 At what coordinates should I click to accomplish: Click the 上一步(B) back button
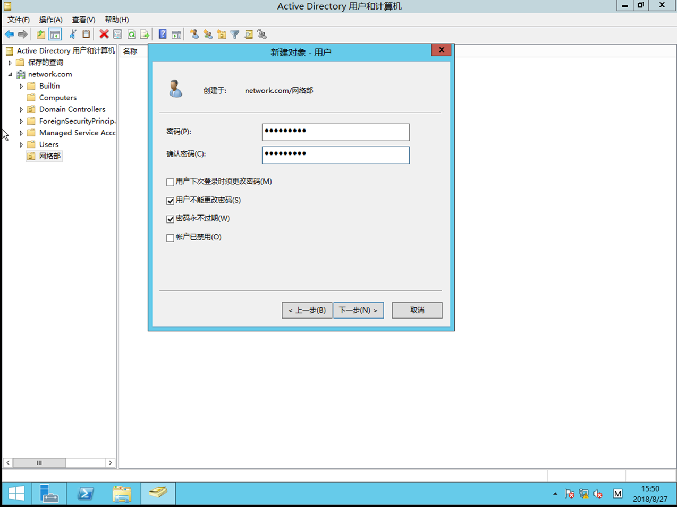(x=307, y=310)
